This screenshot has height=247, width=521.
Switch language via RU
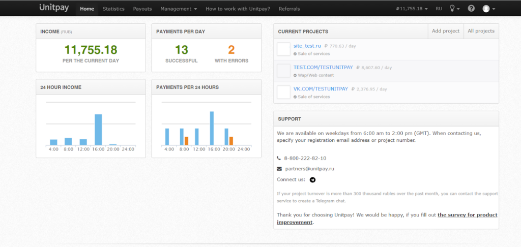point(439,9)
